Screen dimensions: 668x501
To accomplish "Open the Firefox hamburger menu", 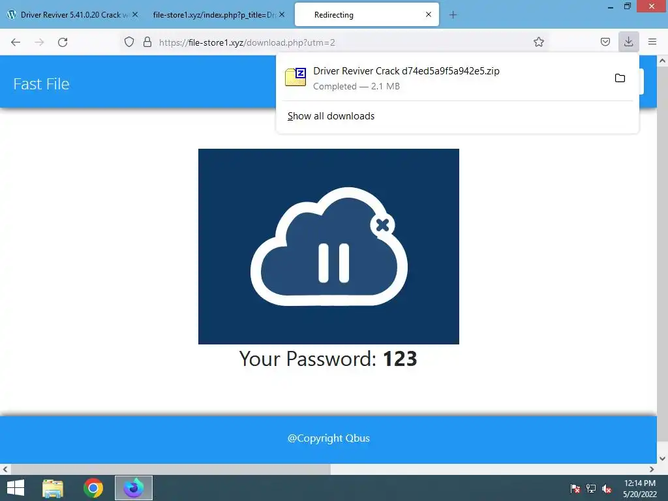I will [x=652, y=42].
